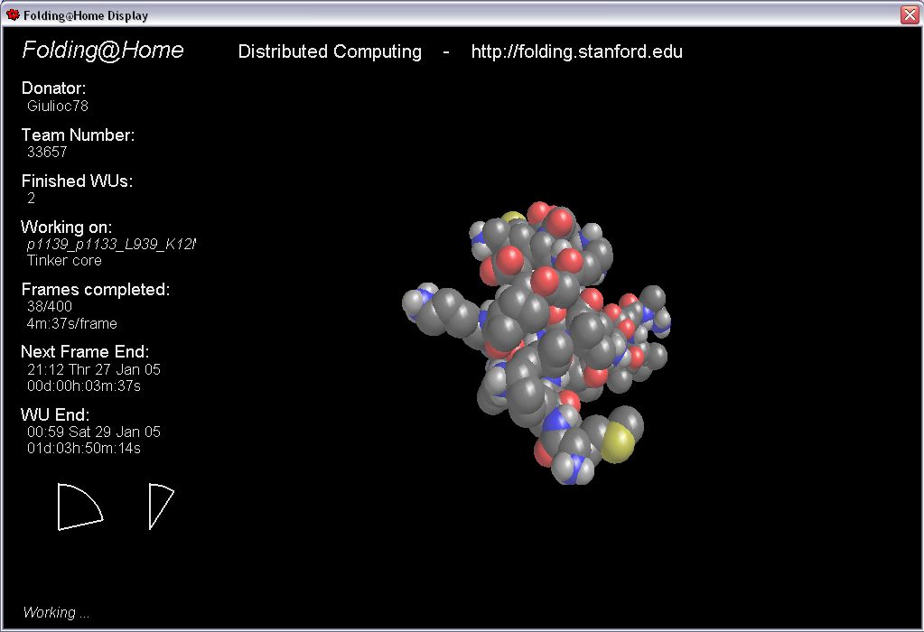Click the narrow pie-shaped progress indicator

click(x=161, y=507)
